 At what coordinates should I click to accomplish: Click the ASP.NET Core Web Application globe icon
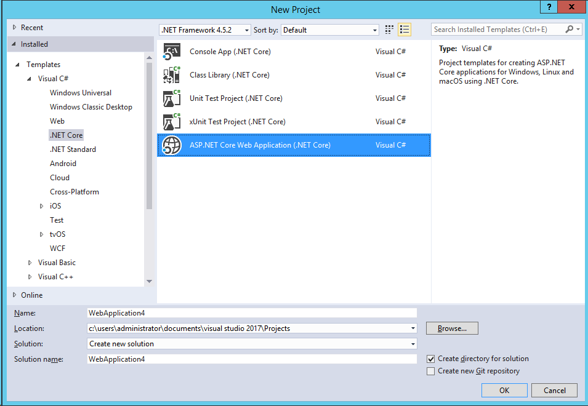[172, 145]
